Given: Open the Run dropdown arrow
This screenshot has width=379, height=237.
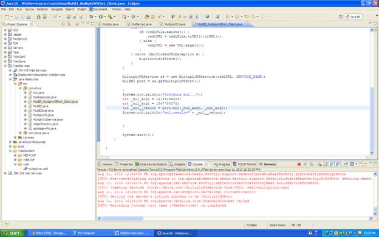Looking at the screenshot, I should point(105,16).
